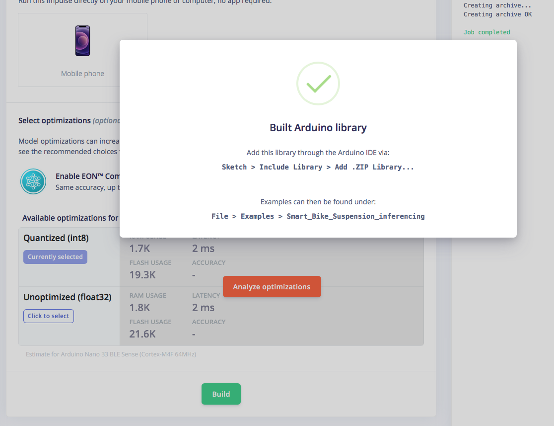Select the Unoptimized (float32) row title
Image resolution: width=554 pixels, height=426 pixels.
[x=68, y=297]
